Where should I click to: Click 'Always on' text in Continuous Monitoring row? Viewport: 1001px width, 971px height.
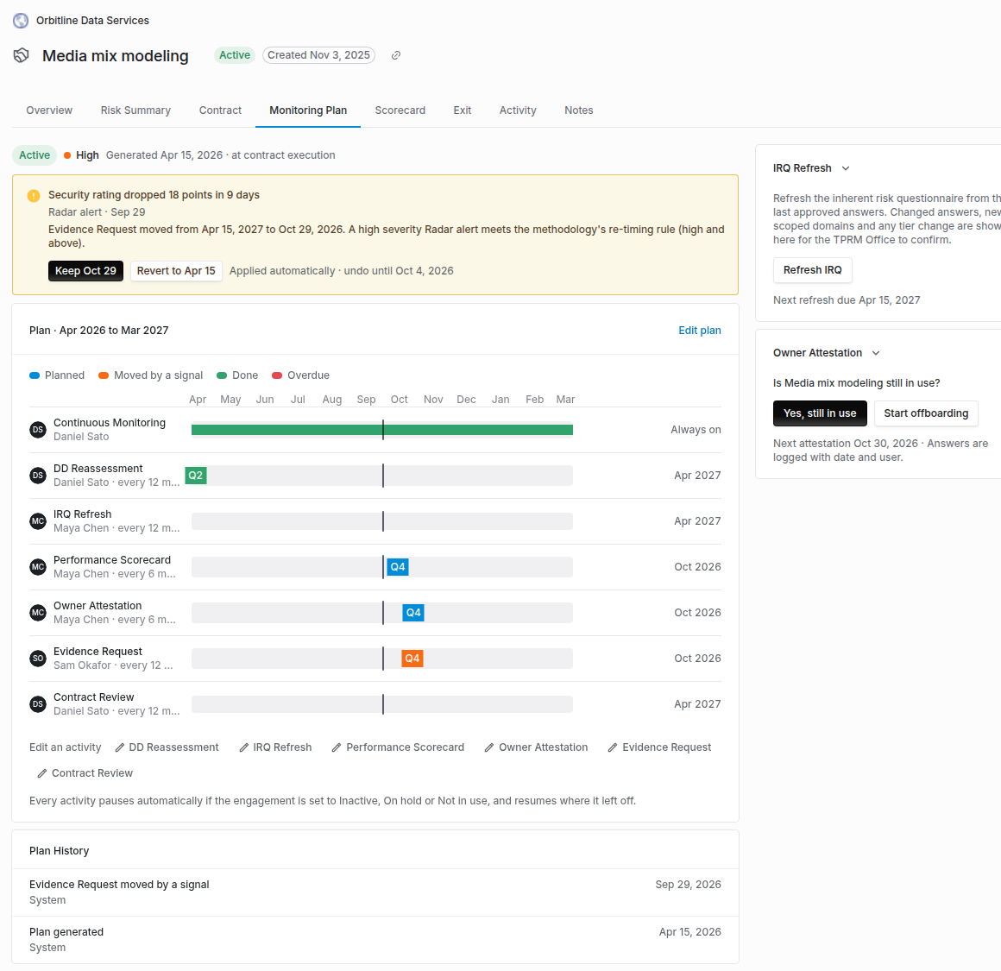(696, 431)
